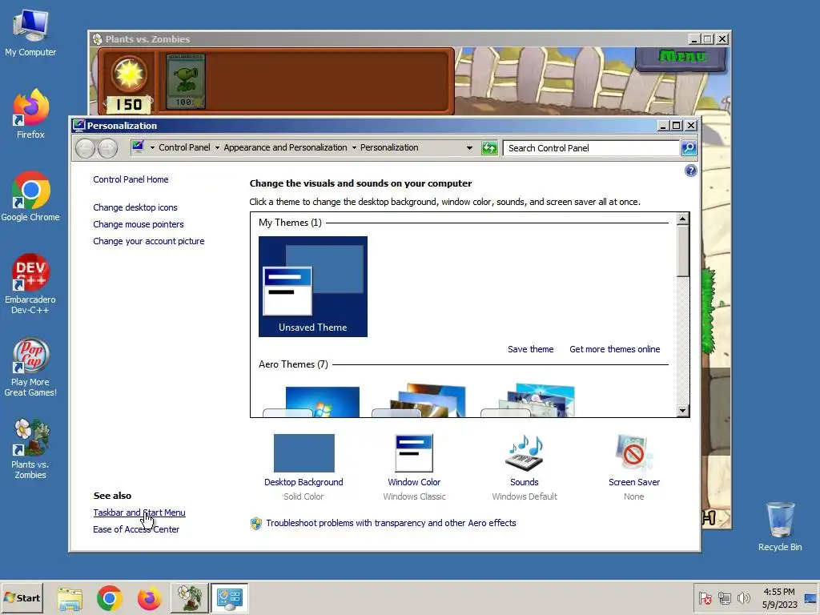This screenshot has height=615, width=820.
Task: Click the Forward navigation arrow
Action: (108, 148)
